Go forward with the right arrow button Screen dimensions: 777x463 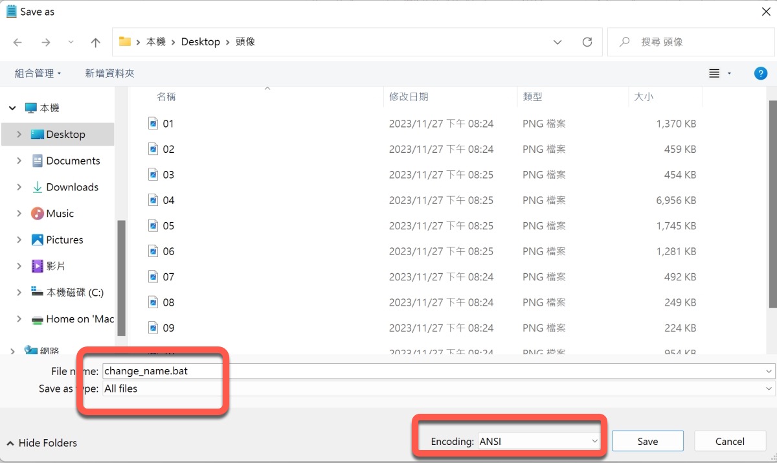pos(45,42)
